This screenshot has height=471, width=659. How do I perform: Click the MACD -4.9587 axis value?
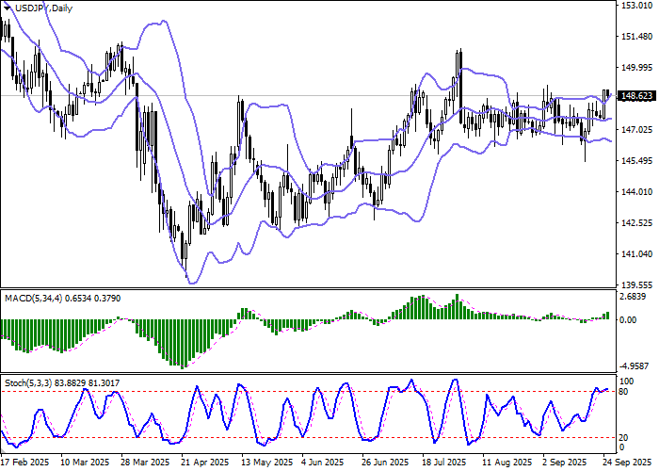click(x=635, y=365)
